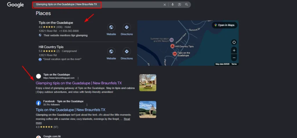Start voice search with the microphone icon
297x138 pixels.
(173, 5)
